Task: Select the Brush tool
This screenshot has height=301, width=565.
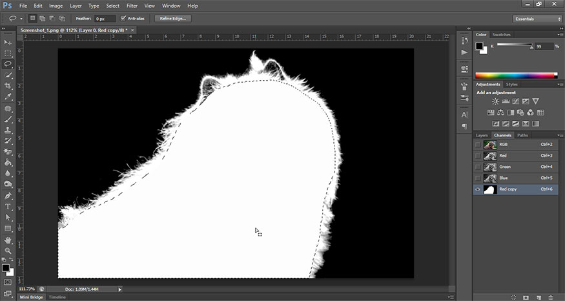Action: point(8,119)
